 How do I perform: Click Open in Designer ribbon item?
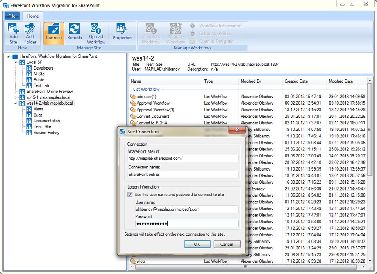(216, 41)
